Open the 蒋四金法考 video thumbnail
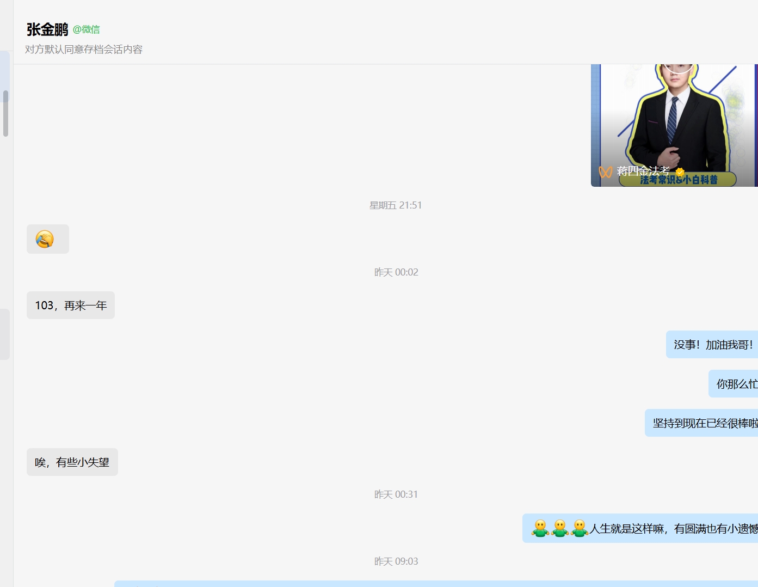 point(674,125)
